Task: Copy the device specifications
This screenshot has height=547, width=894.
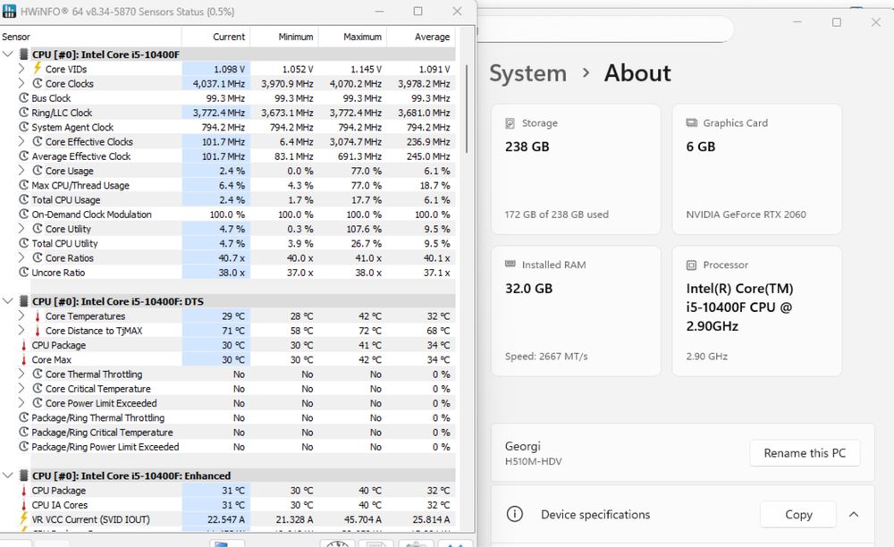Action: (x=798, y=515)
